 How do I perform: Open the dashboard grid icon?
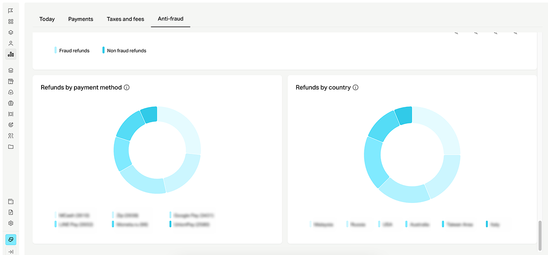(x=11, y=21)
